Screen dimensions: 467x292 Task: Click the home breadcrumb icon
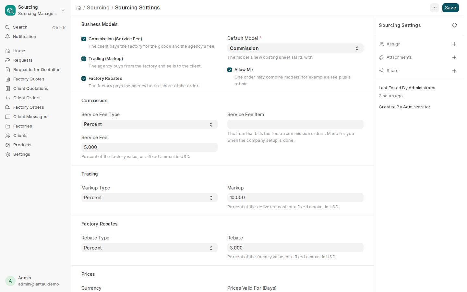click(x=79, y=8)
